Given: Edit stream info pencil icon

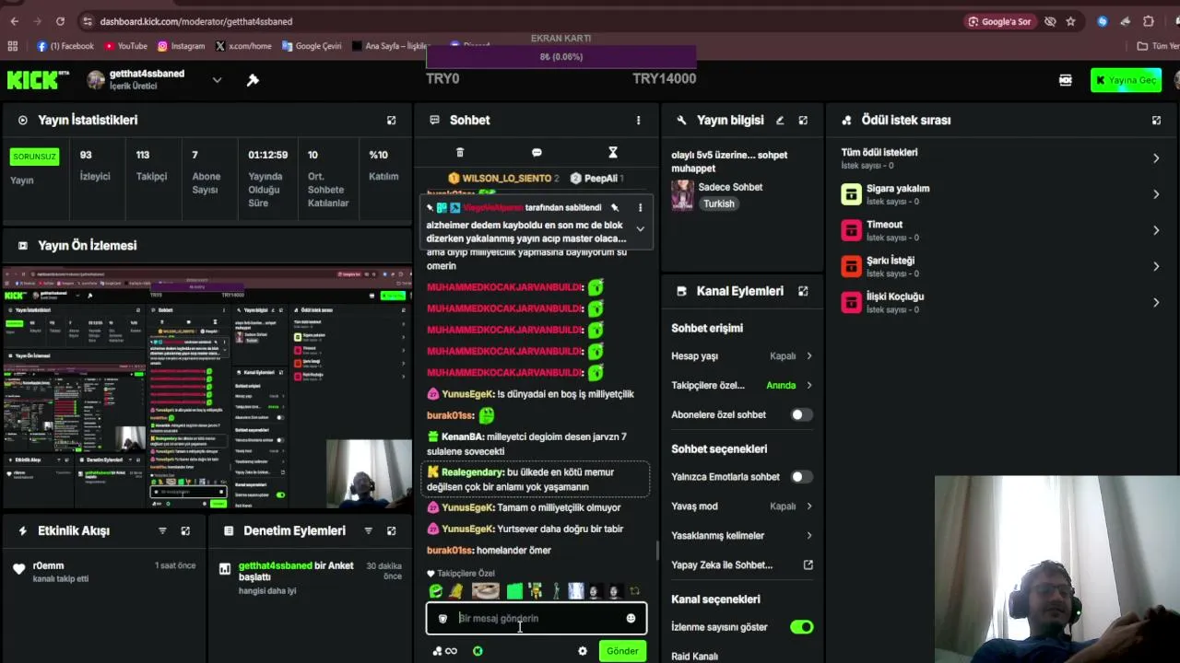Looking at the screenshot, I should click(780, 121).
